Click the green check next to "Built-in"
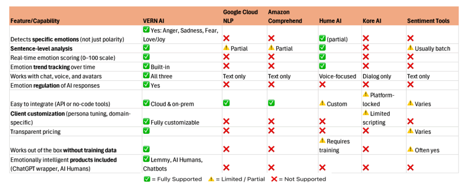The width and height of the screenshot is (470, 186). tap(146, 66)
